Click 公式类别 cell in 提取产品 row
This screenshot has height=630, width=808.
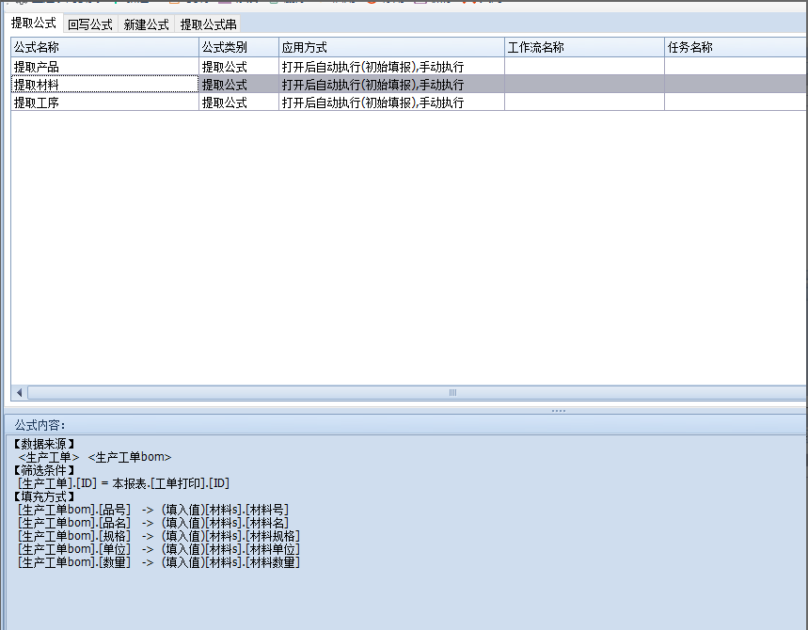pyautogui.click(x=238, y=67)
